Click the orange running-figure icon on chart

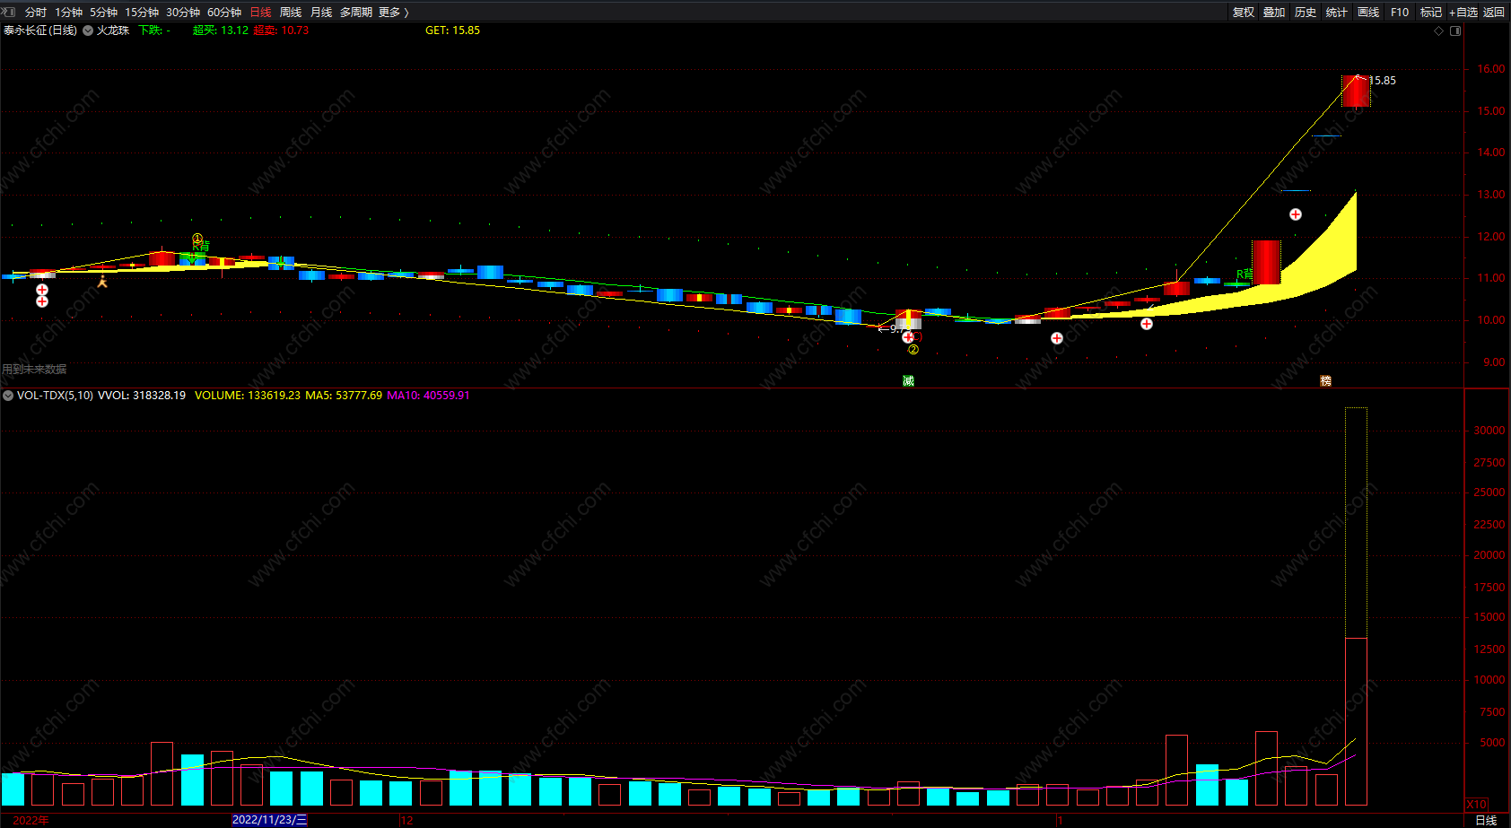pos(102,282)
